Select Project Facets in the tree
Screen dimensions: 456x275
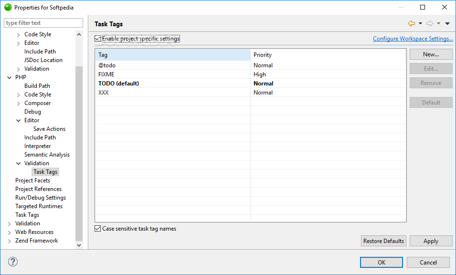click(x=32, y=180)
